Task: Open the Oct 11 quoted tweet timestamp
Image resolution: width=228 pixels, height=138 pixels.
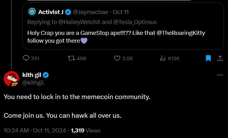Action: tap(121, 12)
